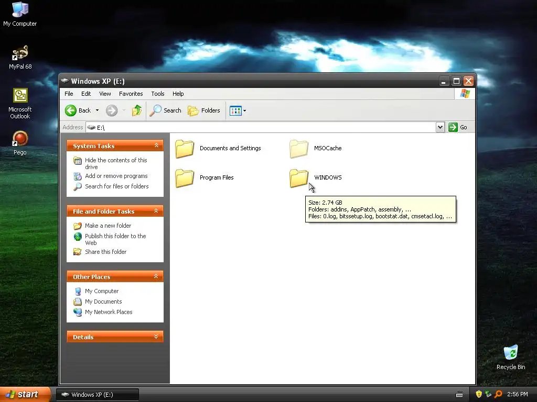This screenshot has width=537, height=402.
Task: Click the Add or remove programs icon
Action: pos(78,176)
